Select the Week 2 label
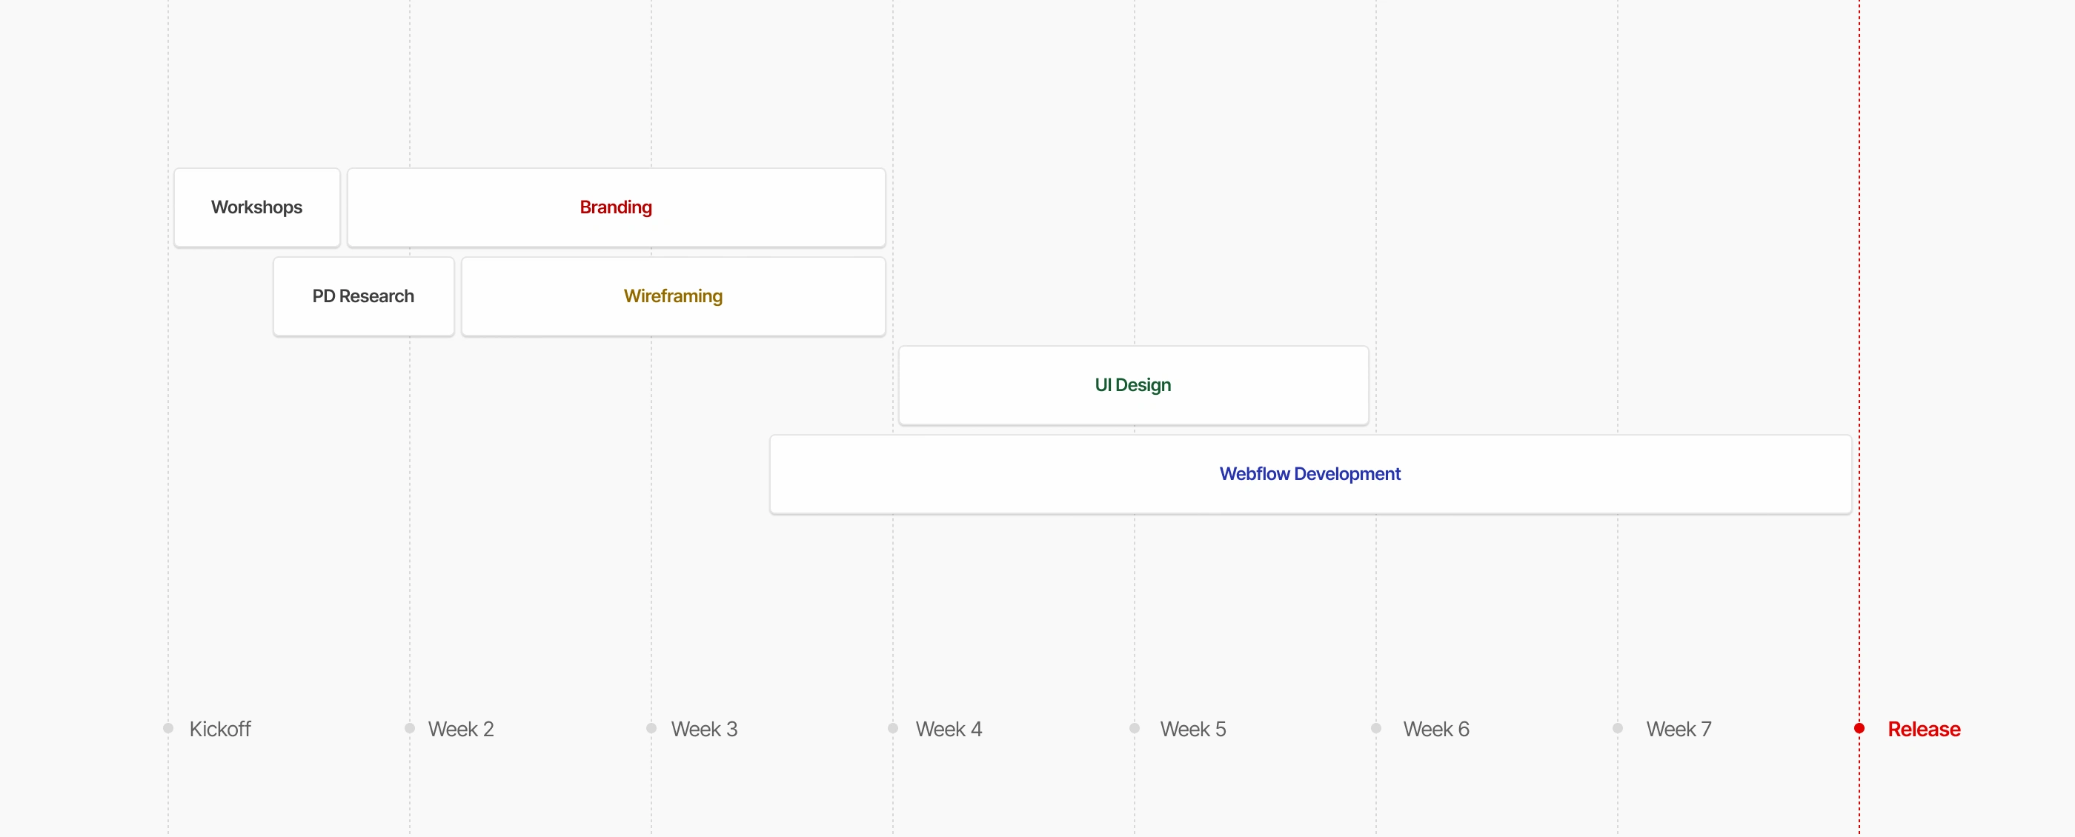The width and height of the screenshot is (2075, 837). [x=461, y=729]
